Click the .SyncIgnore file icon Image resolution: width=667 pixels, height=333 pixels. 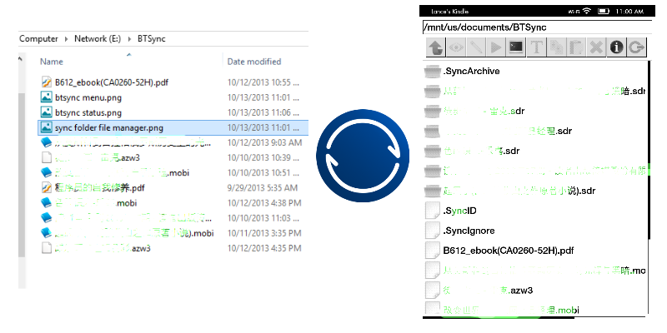point(433,231)
